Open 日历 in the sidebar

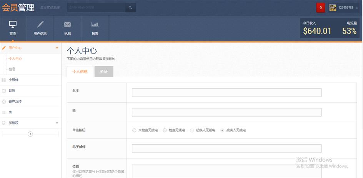pyautogui.click(x=12, y=91)
